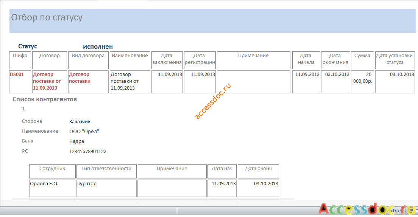Screen dimensions: 418x217
Task: Select the 'Дата окончания' column header
Action: pyautogui.click(x=335, y=60)
